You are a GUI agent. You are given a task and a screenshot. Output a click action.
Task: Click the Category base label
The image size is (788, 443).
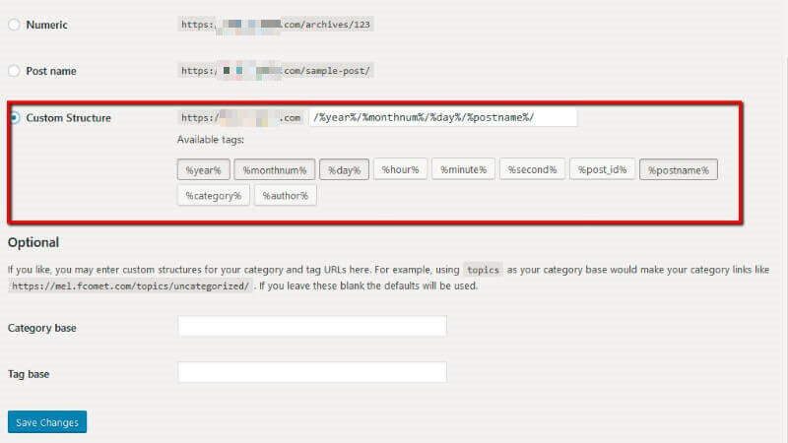coord(42,328)
